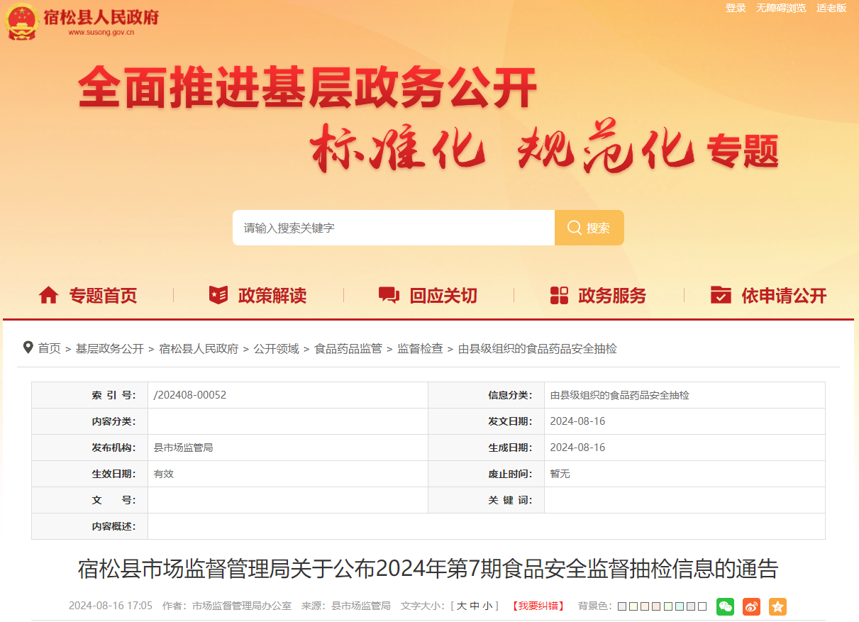Click the 回应关切 speech bubble icon

pos(389,296)
